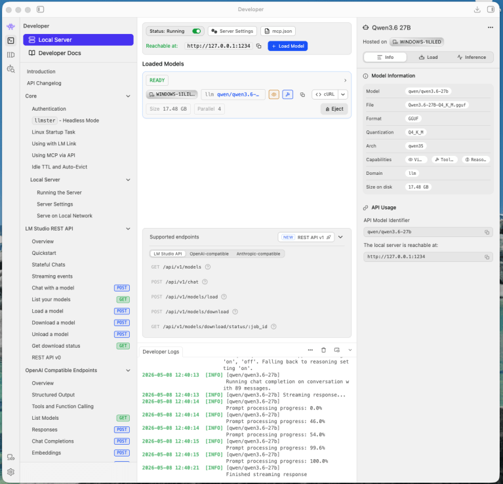The height and width of the screenshot is (484, 503).
Task: Select the LM Studio API endpoints tab
Action: point(167,253)
